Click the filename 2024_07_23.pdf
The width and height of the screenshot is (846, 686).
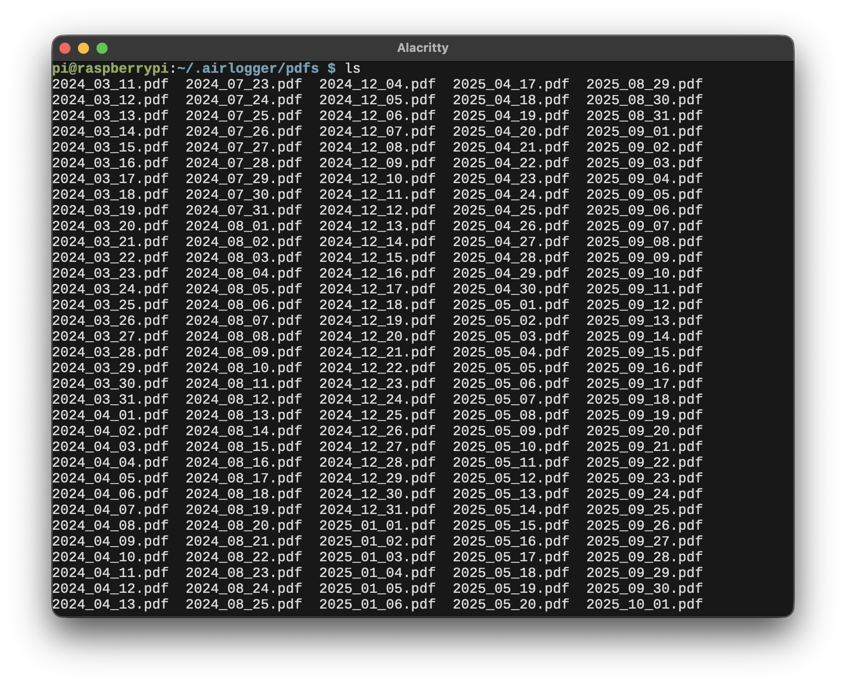[243, 84]
